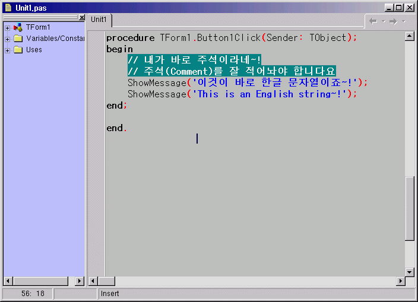Viewport: 418px width, 302px height.
Task: Select the Variables/Constants folder icon
Action: pyautogui.click(x=18, y=39)
